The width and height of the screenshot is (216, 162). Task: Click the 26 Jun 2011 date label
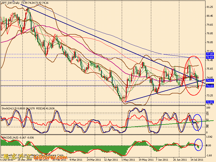(x=180, y=160)
